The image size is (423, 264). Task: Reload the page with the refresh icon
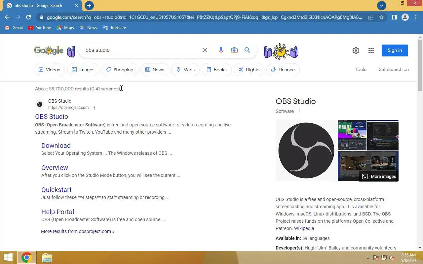(x=28, y=17)
